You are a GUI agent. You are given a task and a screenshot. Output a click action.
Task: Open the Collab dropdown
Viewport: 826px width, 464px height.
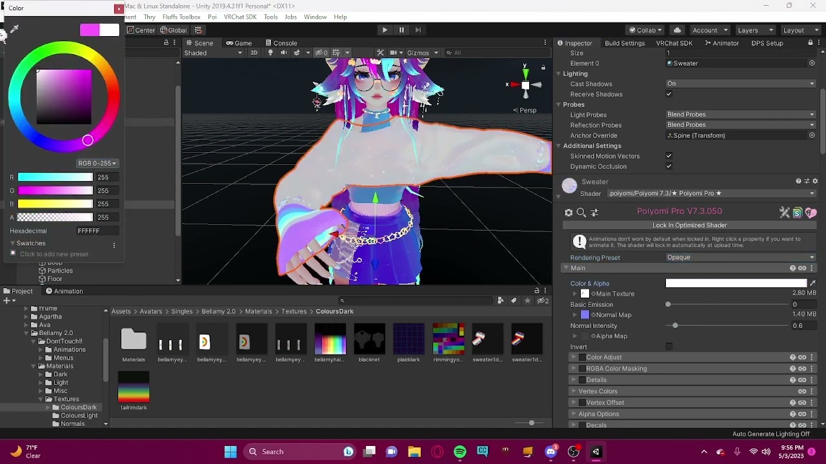(646, 30)
